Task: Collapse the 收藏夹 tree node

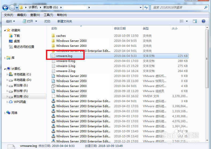Action: coord(5,30)
